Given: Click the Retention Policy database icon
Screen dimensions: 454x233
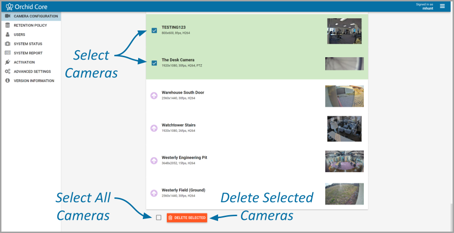Looking at the screenshot, I should (x=8, y=25).
